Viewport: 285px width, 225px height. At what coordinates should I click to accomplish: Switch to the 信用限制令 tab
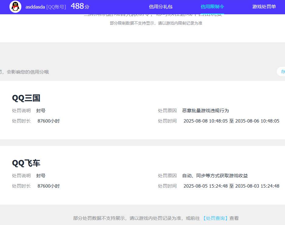tap(212, 7)
